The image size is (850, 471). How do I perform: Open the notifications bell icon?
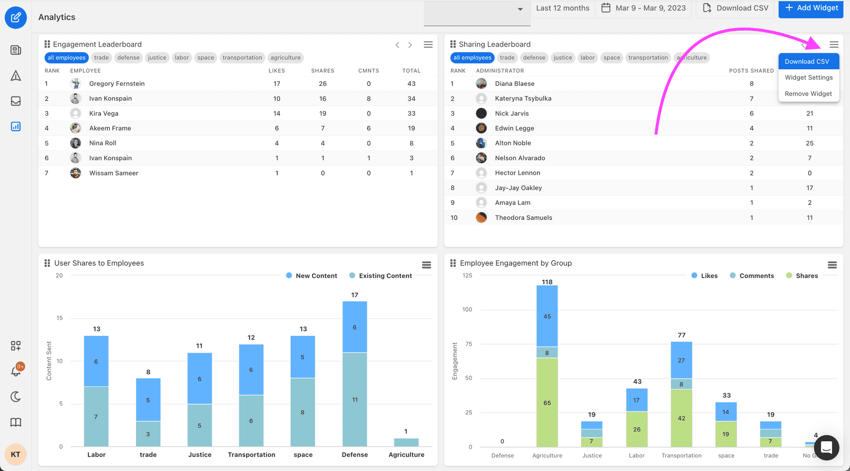[16, 371]
